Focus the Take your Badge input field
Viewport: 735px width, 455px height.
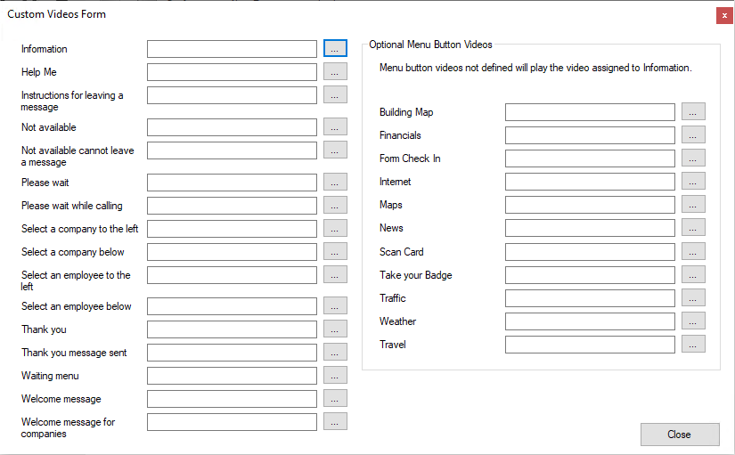coord(590,275)
